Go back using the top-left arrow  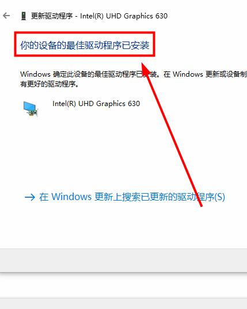click(6, 16)
